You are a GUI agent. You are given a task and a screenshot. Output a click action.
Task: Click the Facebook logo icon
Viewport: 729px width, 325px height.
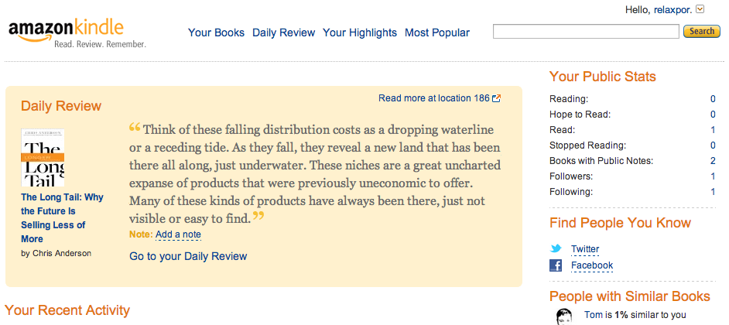(556, 265)
